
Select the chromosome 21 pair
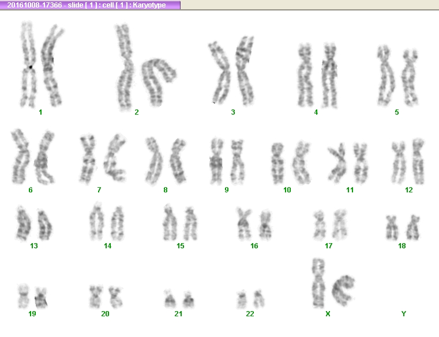coord(179,299)
